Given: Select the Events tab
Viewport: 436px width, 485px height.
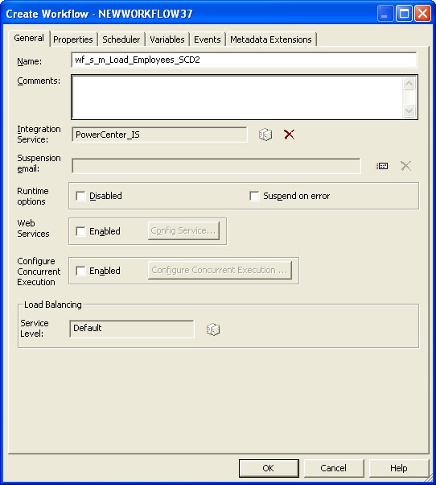Looking at the screenshot, I should click(x=208, y=39).
